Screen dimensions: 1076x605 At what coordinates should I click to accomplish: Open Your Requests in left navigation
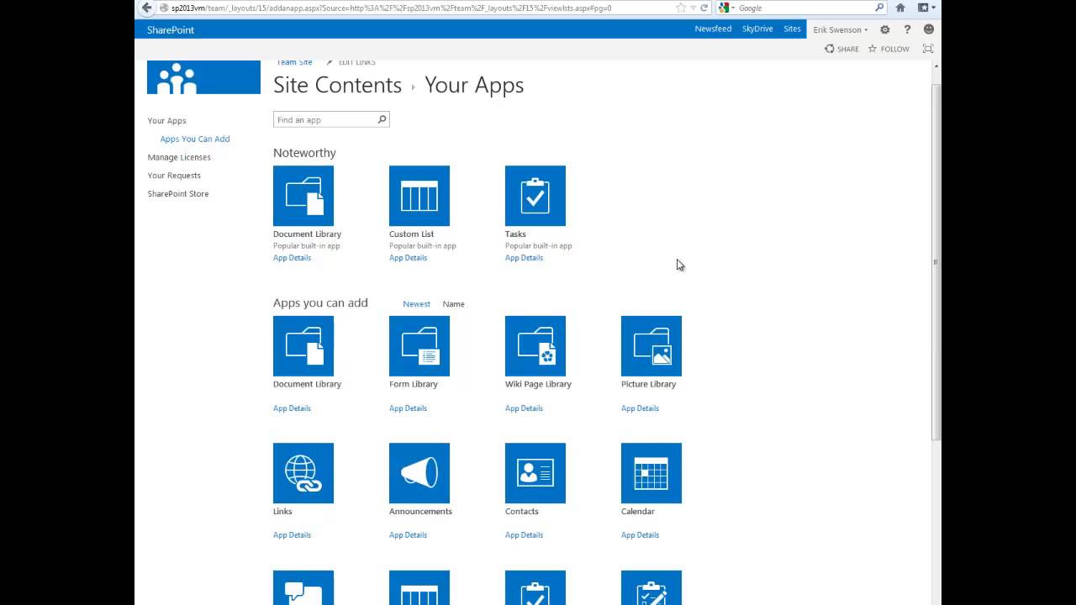(174, 176)
